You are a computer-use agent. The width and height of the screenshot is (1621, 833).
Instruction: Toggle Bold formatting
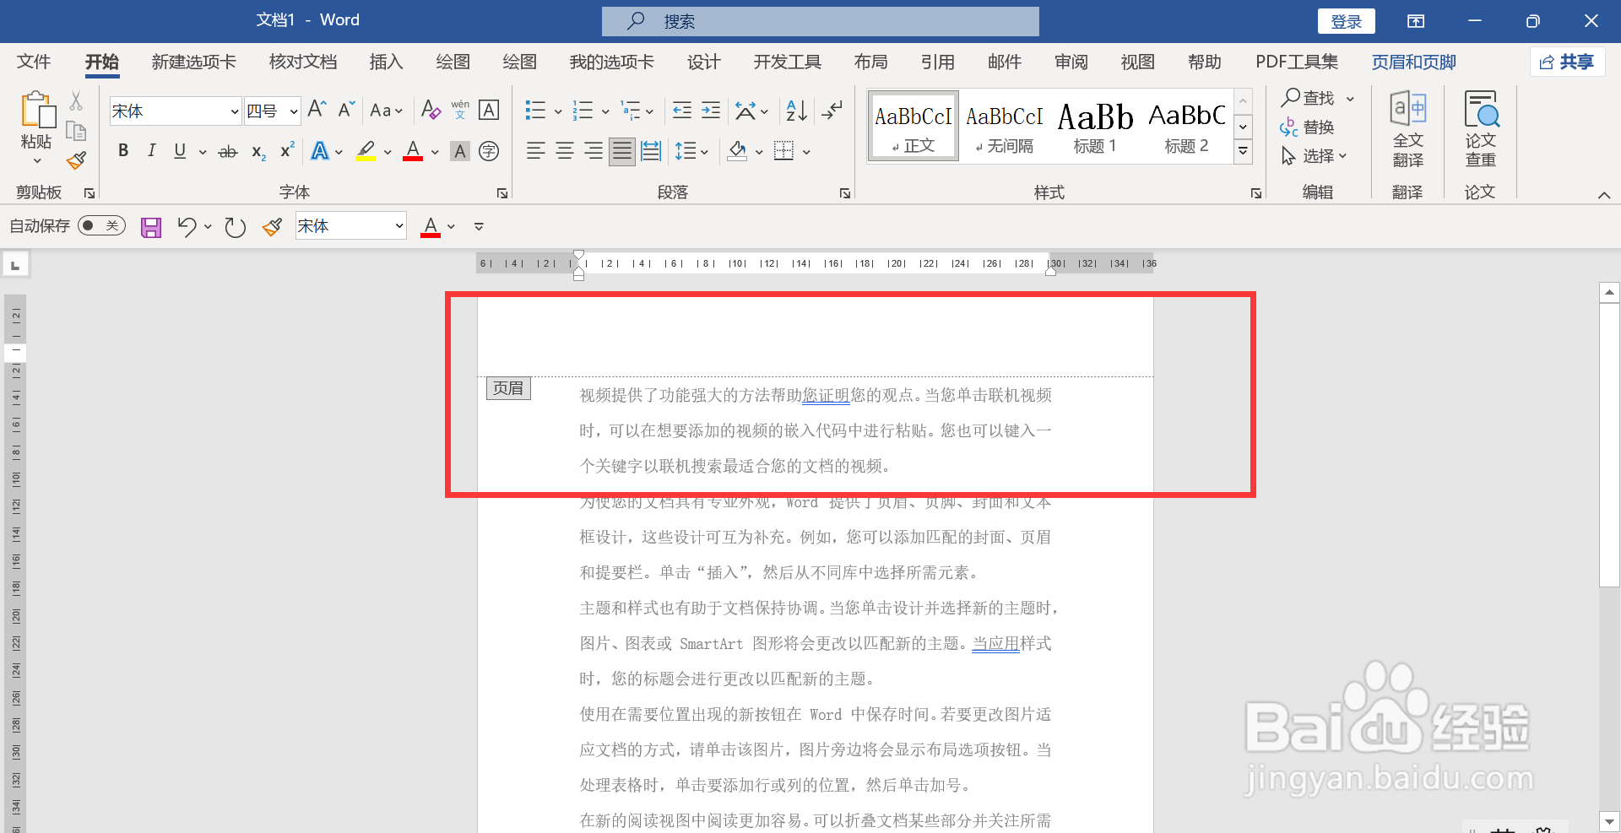(x=123, y=151)
